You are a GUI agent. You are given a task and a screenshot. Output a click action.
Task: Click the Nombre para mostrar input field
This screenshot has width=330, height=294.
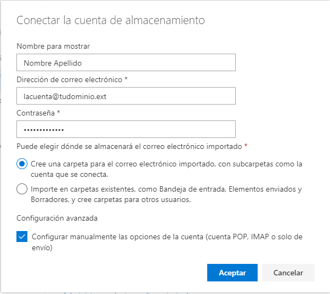click(126, 63)
